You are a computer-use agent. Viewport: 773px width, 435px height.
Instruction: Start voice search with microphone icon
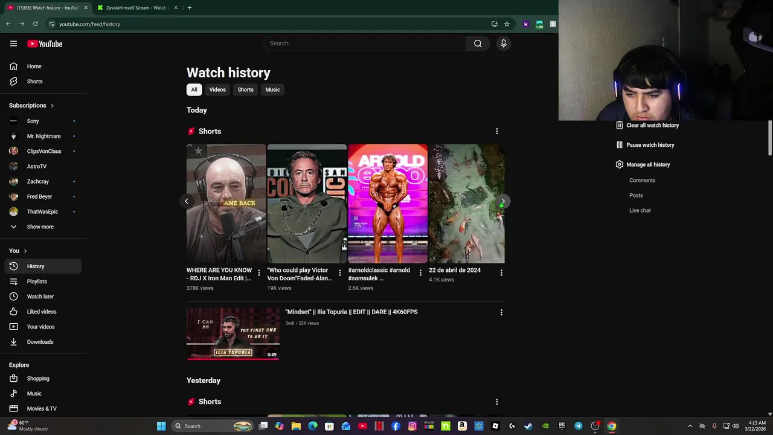(x=503, y=43)
